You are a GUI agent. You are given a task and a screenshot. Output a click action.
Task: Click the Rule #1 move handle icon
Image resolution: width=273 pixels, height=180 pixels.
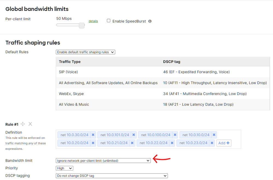23,124
